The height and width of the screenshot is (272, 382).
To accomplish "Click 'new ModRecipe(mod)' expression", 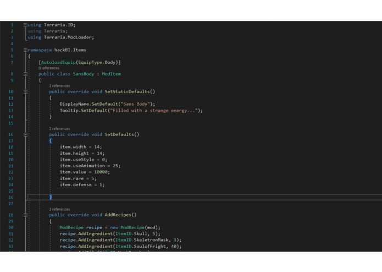I will 134,227.
